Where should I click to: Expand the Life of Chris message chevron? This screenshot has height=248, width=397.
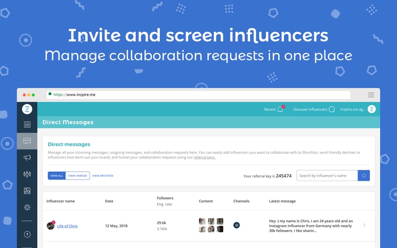coord(364,225)
